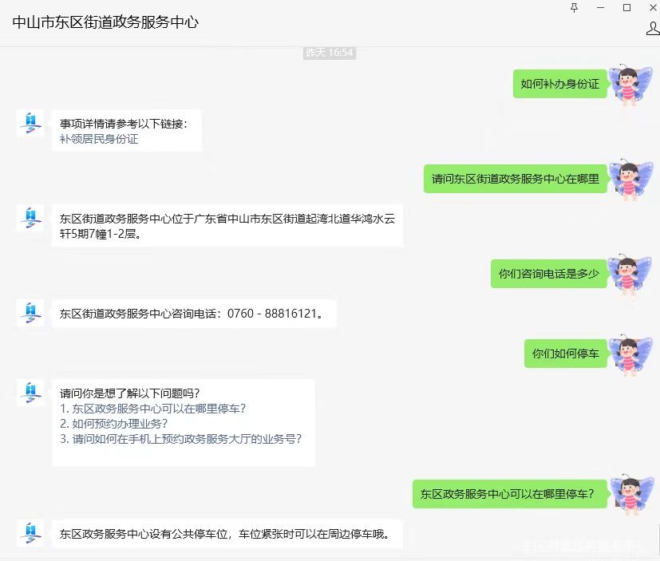The image size is (660, 561).
Task: Click service center avatar beside address reply
Action: pyautogui.click(x=31, y=218)
